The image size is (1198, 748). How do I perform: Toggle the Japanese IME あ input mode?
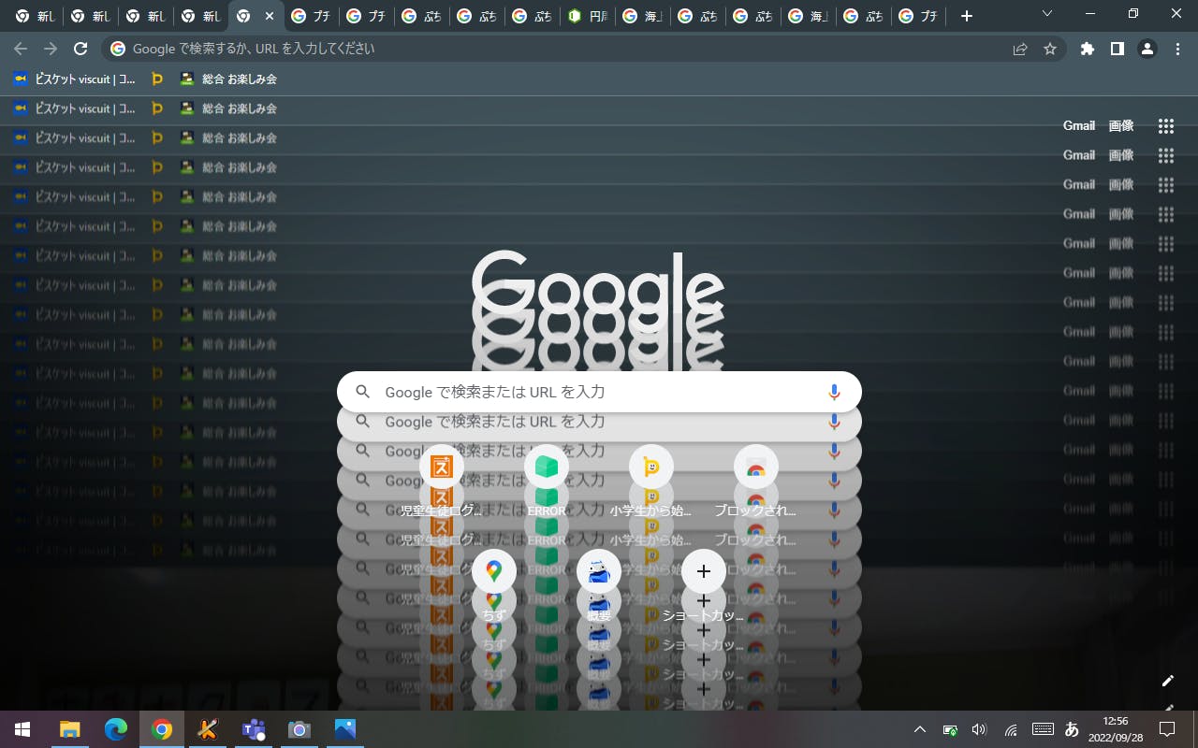[x=1072, y=729]
